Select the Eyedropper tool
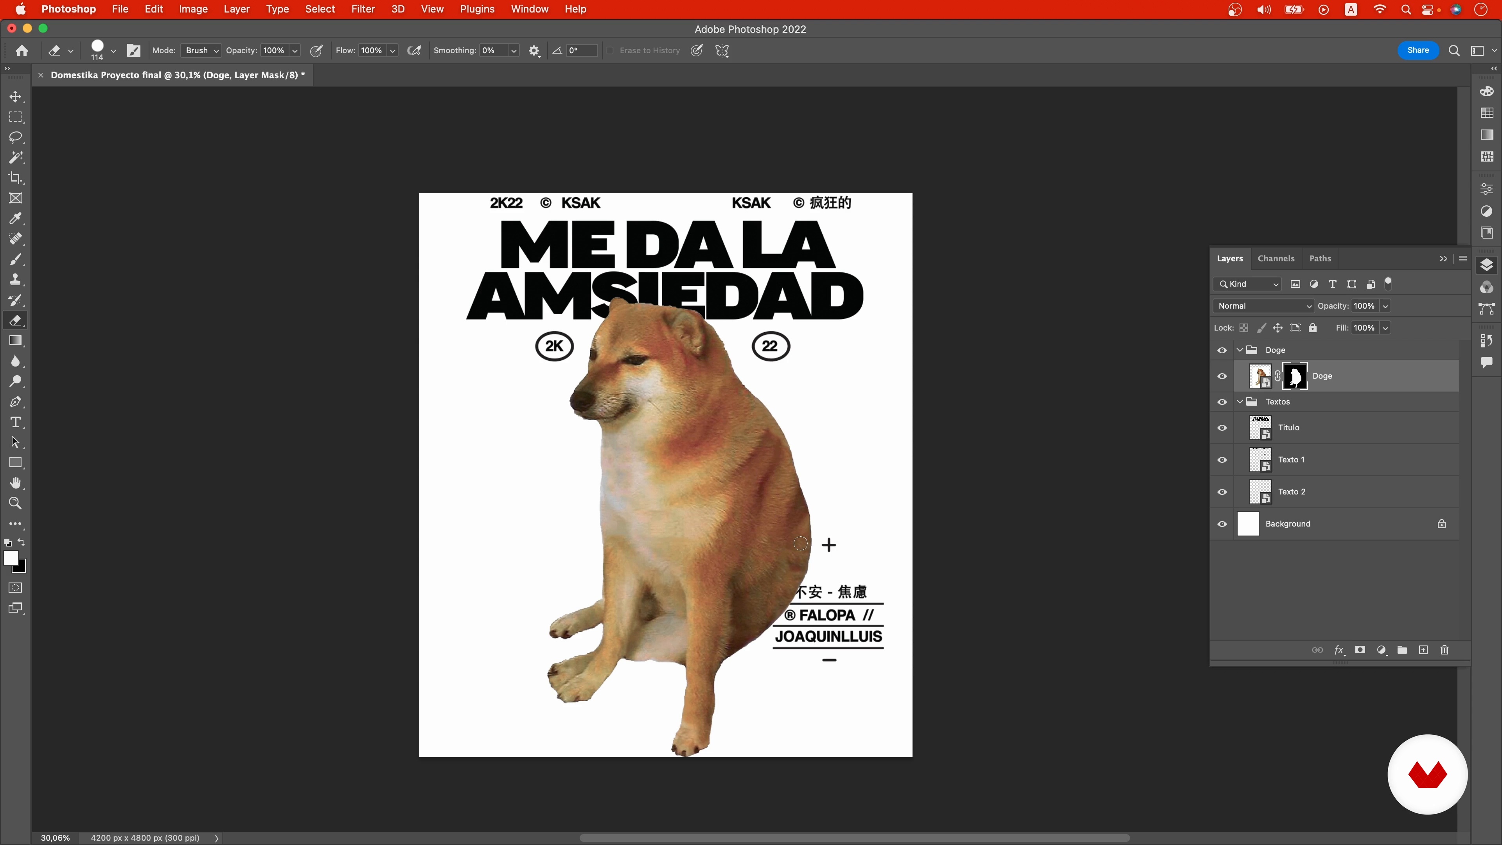 [16, 219]
